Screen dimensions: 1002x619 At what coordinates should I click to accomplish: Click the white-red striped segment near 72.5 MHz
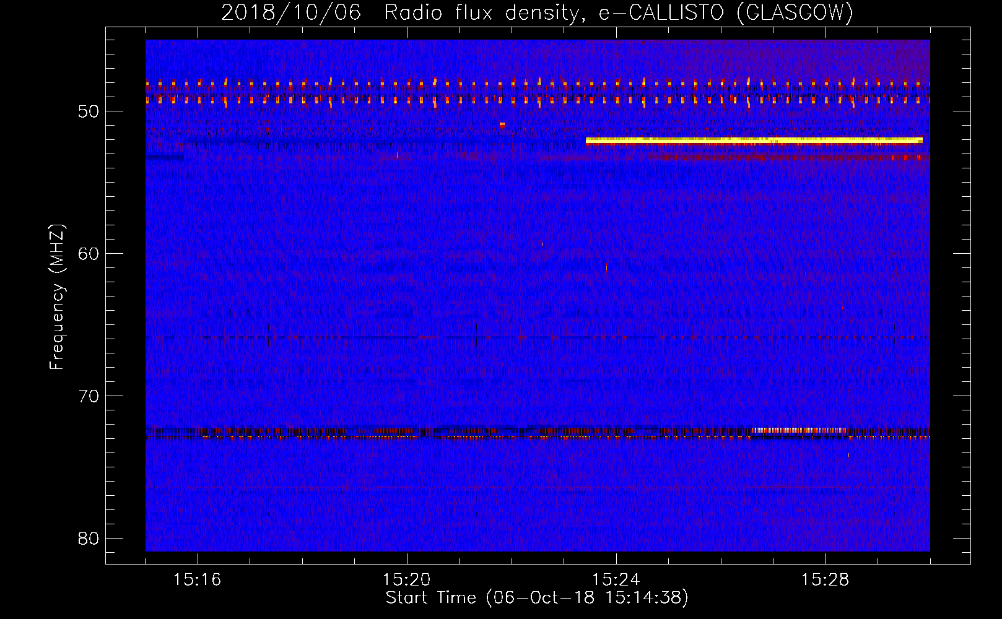pyautogui.click(x=799, y=430)
